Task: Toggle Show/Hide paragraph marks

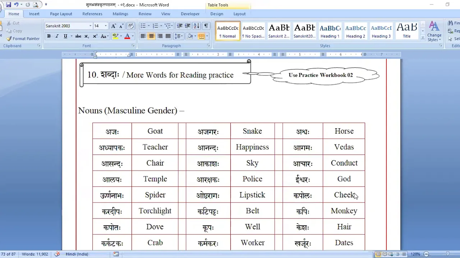Action: coord(206,26)
